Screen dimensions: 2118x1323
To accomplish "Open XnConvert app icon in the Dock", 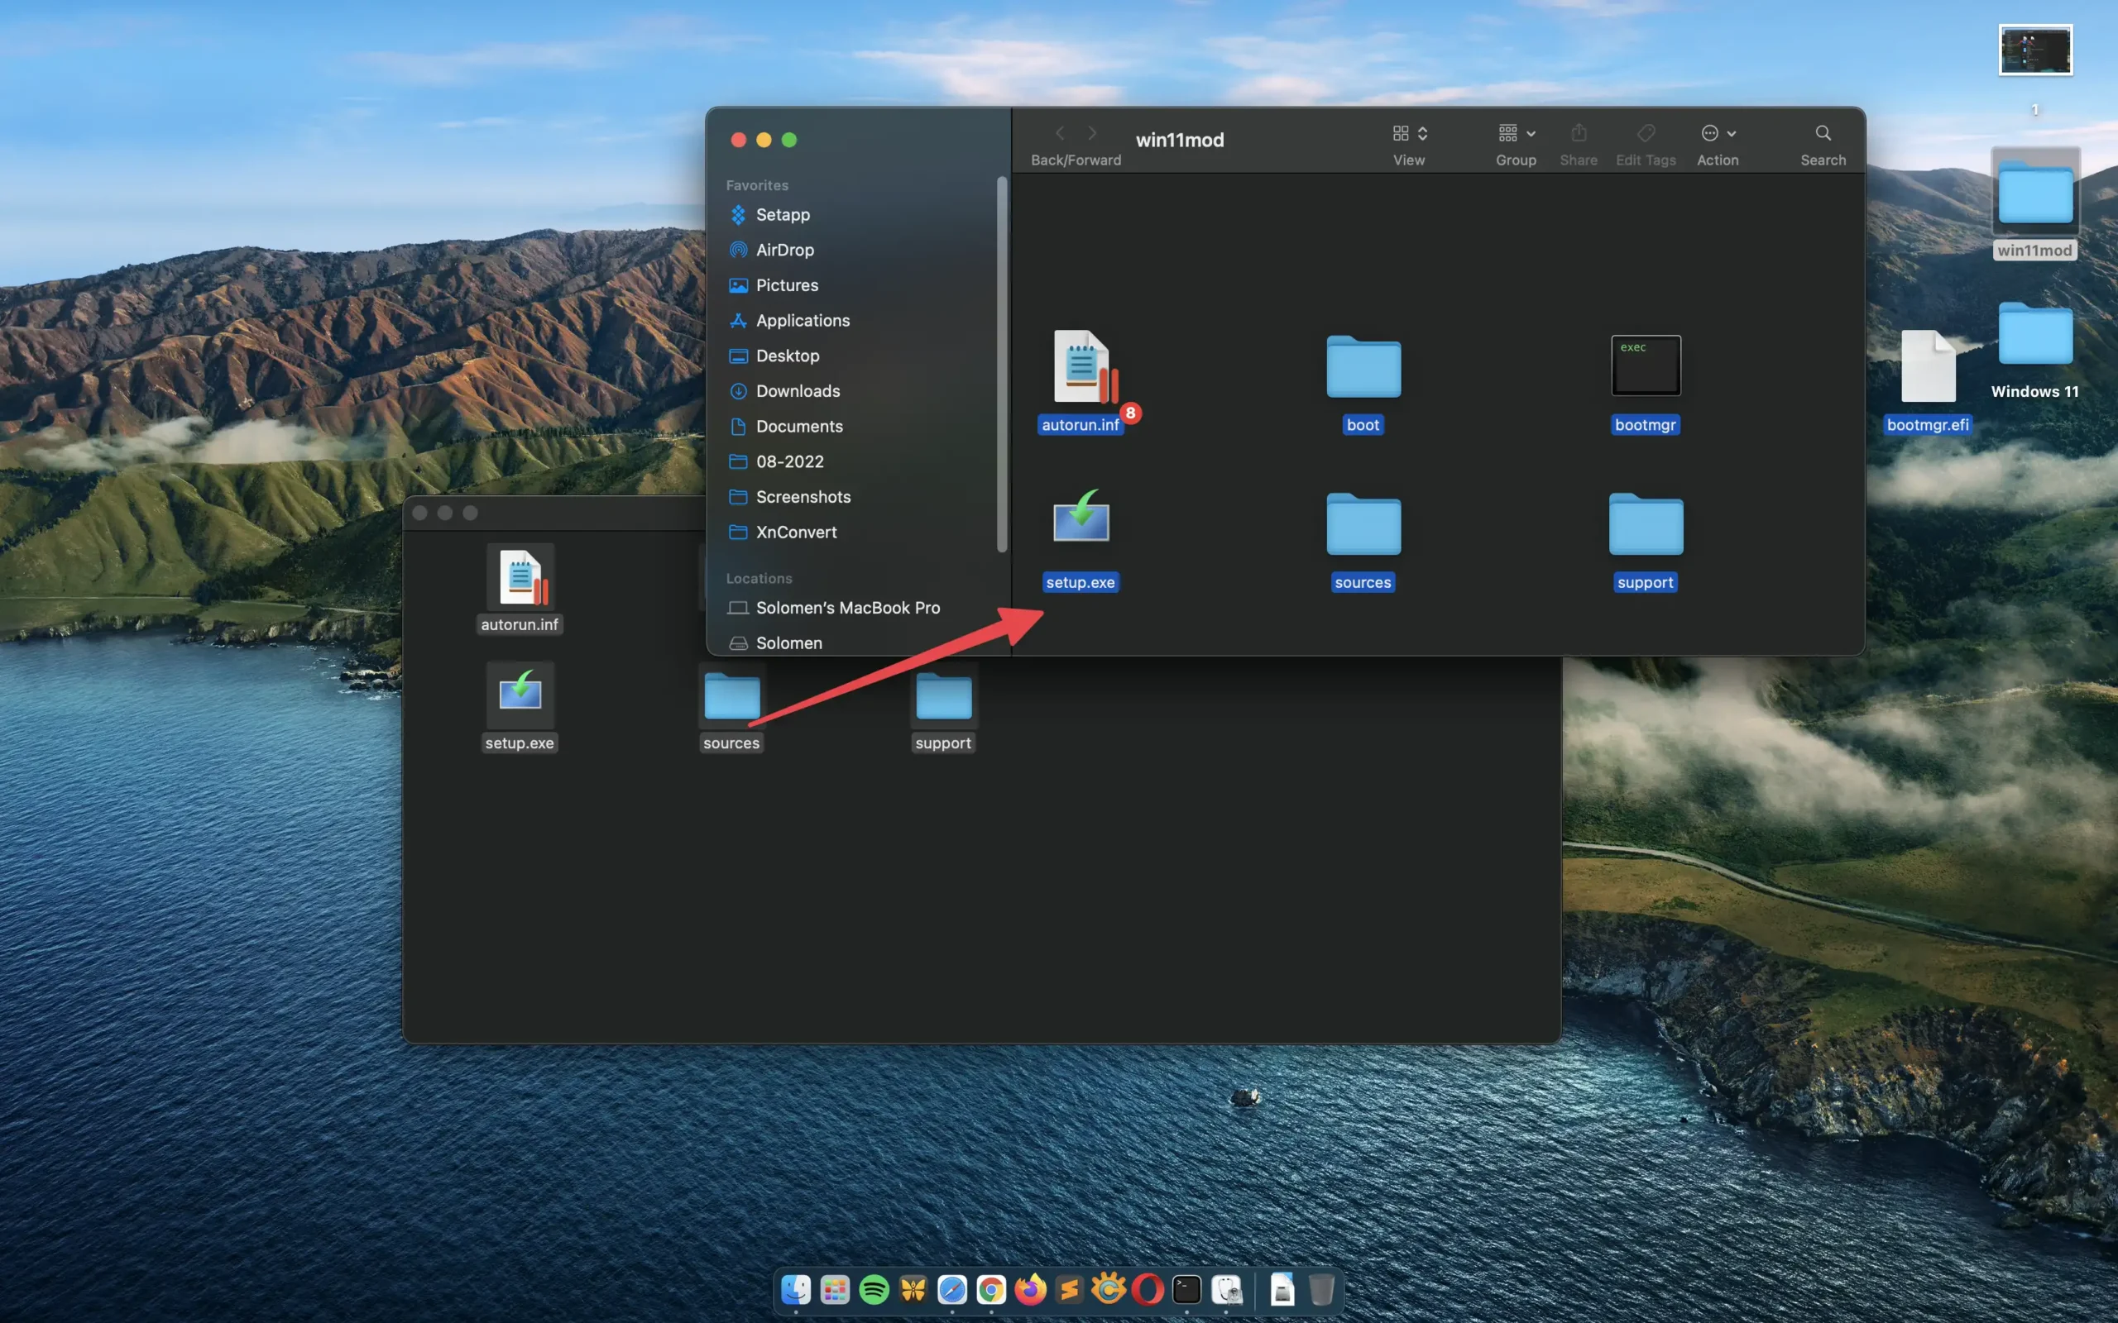I will click(1108, 1289).
